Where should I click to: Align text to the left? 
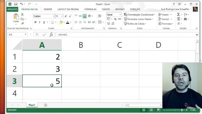[x=76, y=22]
